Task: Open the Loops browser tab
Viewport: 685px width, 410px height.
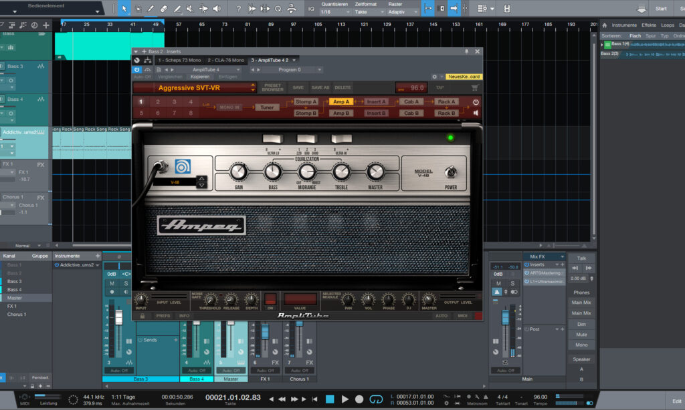Action: pos(668,25)
